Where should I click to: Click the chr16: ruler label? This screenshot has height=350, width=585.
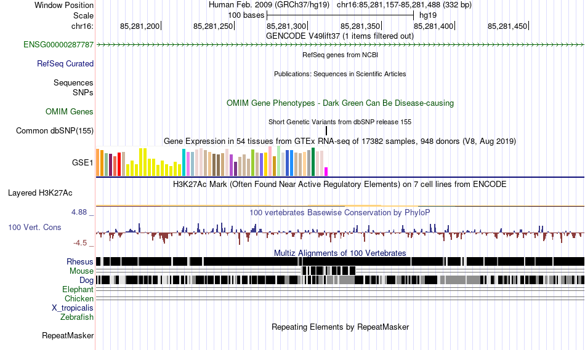(x=83, y=26)
